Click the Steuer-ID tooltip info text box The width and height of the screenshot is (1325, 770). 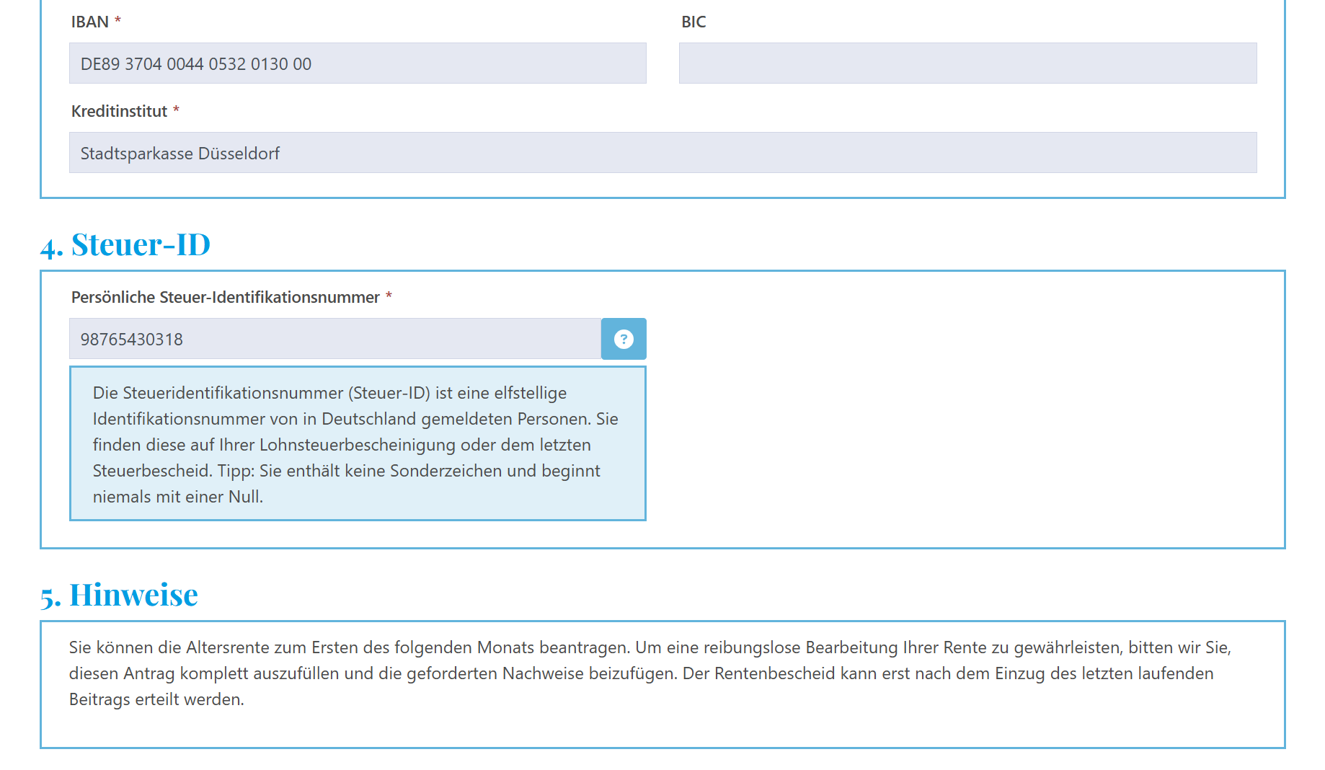pyautogui.click(x=358, y=443)
